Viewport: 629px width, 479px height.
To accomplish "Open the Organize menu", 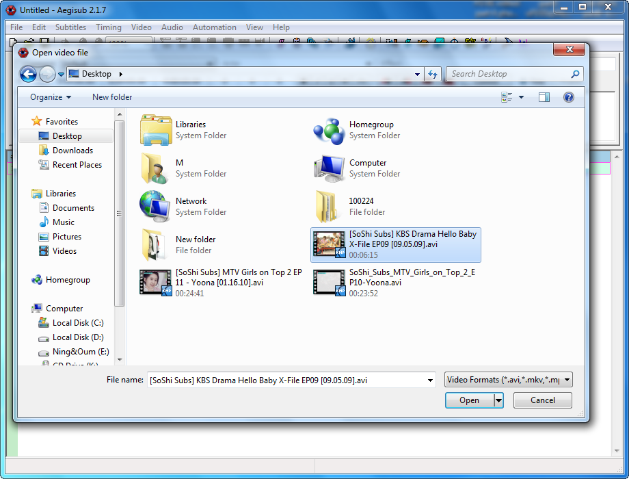I will click(51, 97).
